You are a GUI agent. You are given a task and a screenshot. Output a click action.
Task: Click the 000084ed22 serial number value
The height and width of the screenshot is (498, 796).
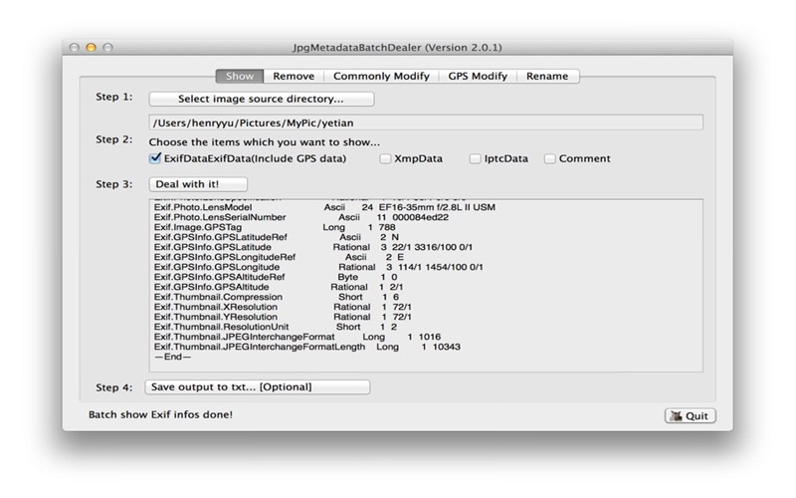[420, 217]
